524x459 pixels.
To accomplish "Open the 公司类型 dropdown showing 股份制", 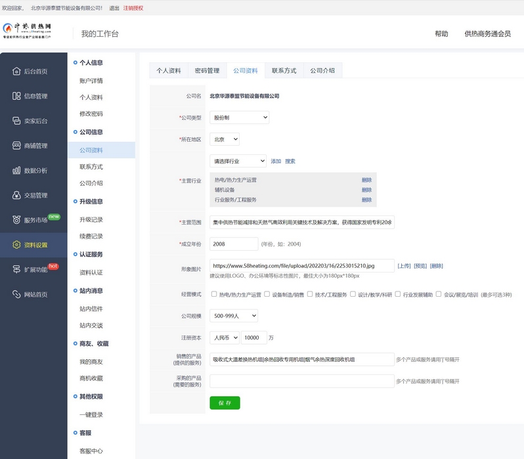I will [239, 118].
